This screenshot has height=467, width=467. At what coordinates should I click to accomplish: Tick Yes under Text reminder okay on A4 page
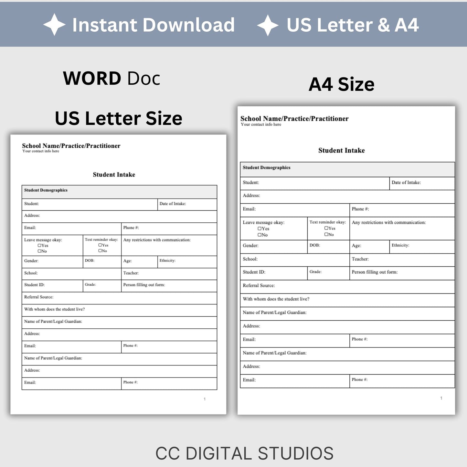coord(326,228)
